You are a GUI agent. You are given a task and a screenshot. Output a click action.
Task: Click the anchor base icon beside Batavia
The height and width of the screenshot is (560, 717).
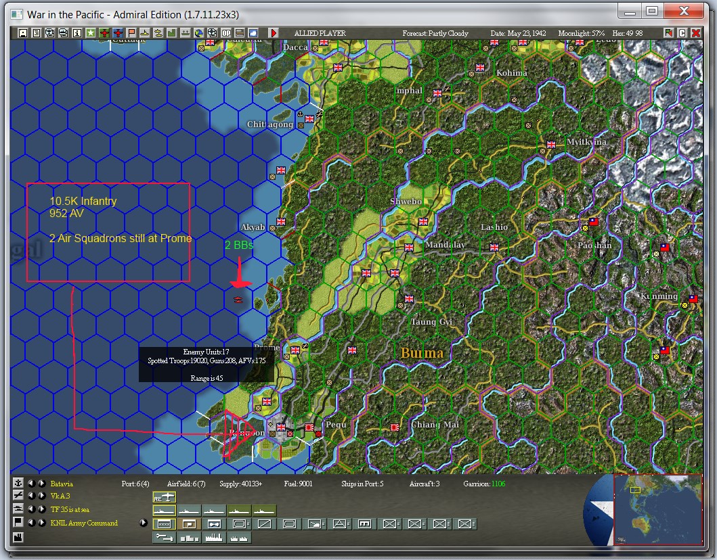click(x=18, y=484)
